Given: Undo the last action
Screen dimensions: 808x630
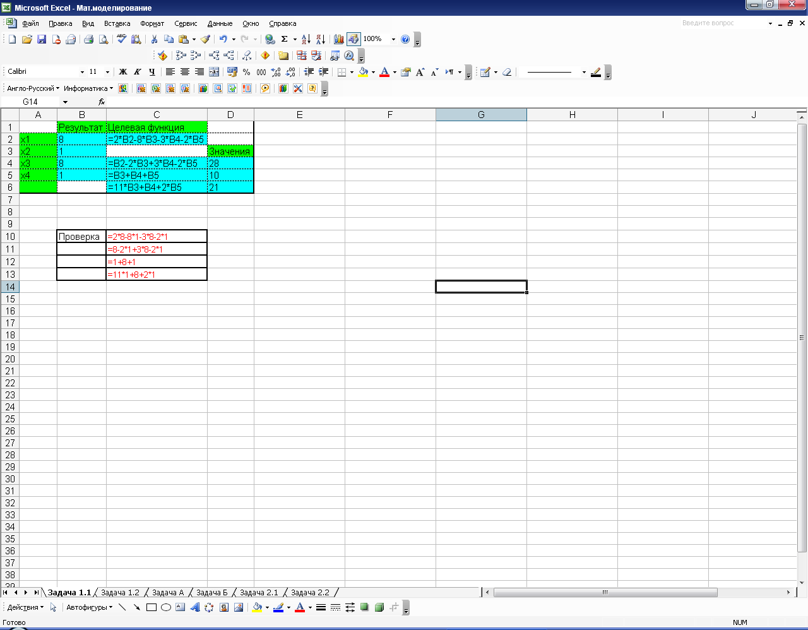Looking at the screenshot, I should tap(223, 39).
